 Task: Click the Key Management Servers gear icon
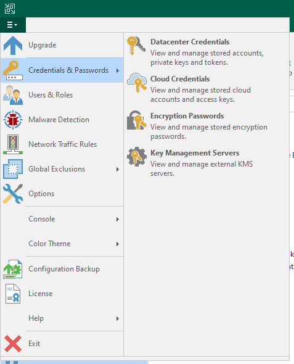(x=137, y=157)
